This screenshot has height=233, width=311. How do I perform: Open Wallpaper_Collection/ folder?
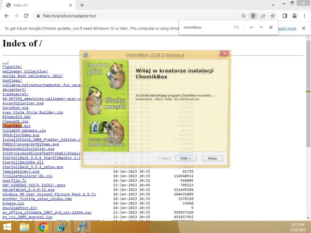pyautogui.click(x=25, y=71)
